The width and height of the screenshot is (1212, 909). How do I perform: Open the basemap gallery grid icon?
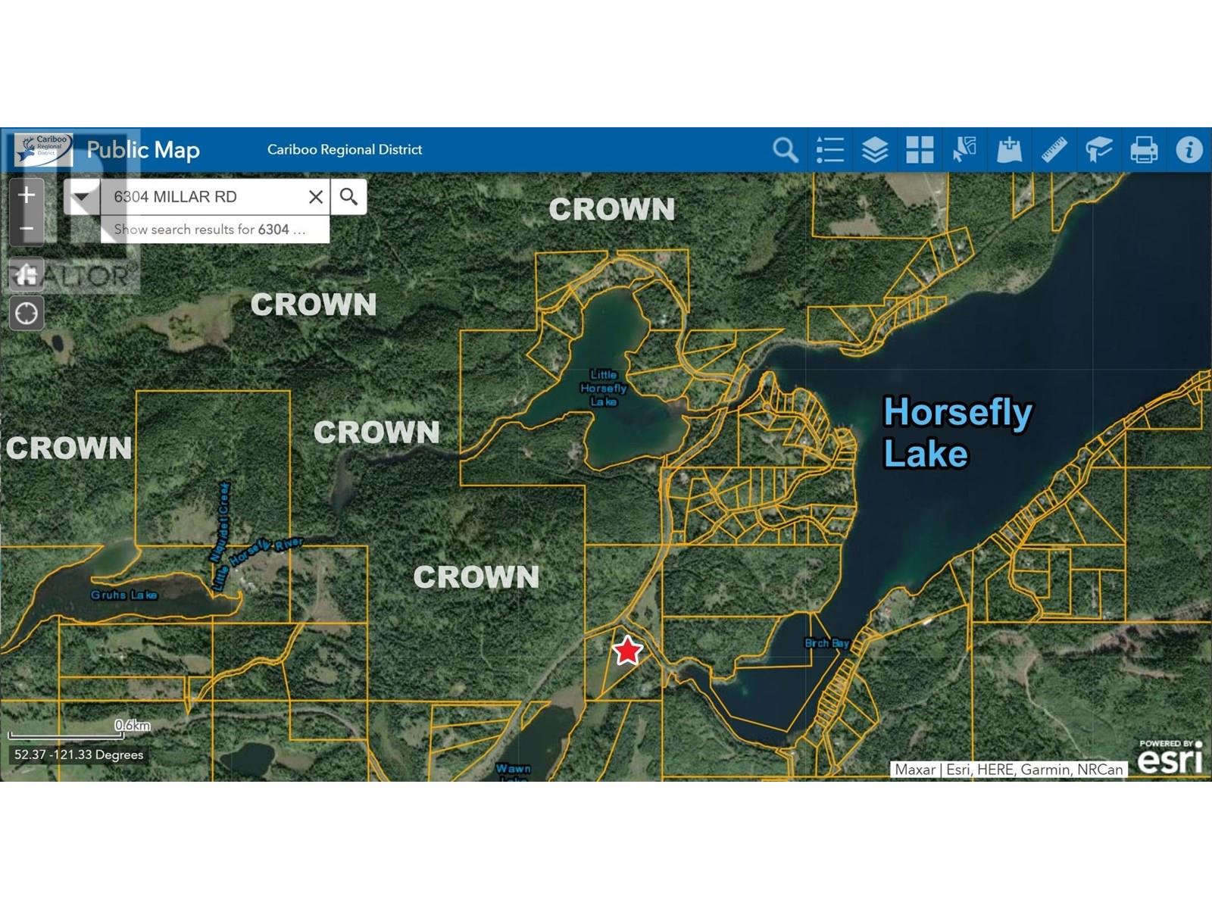920,150
